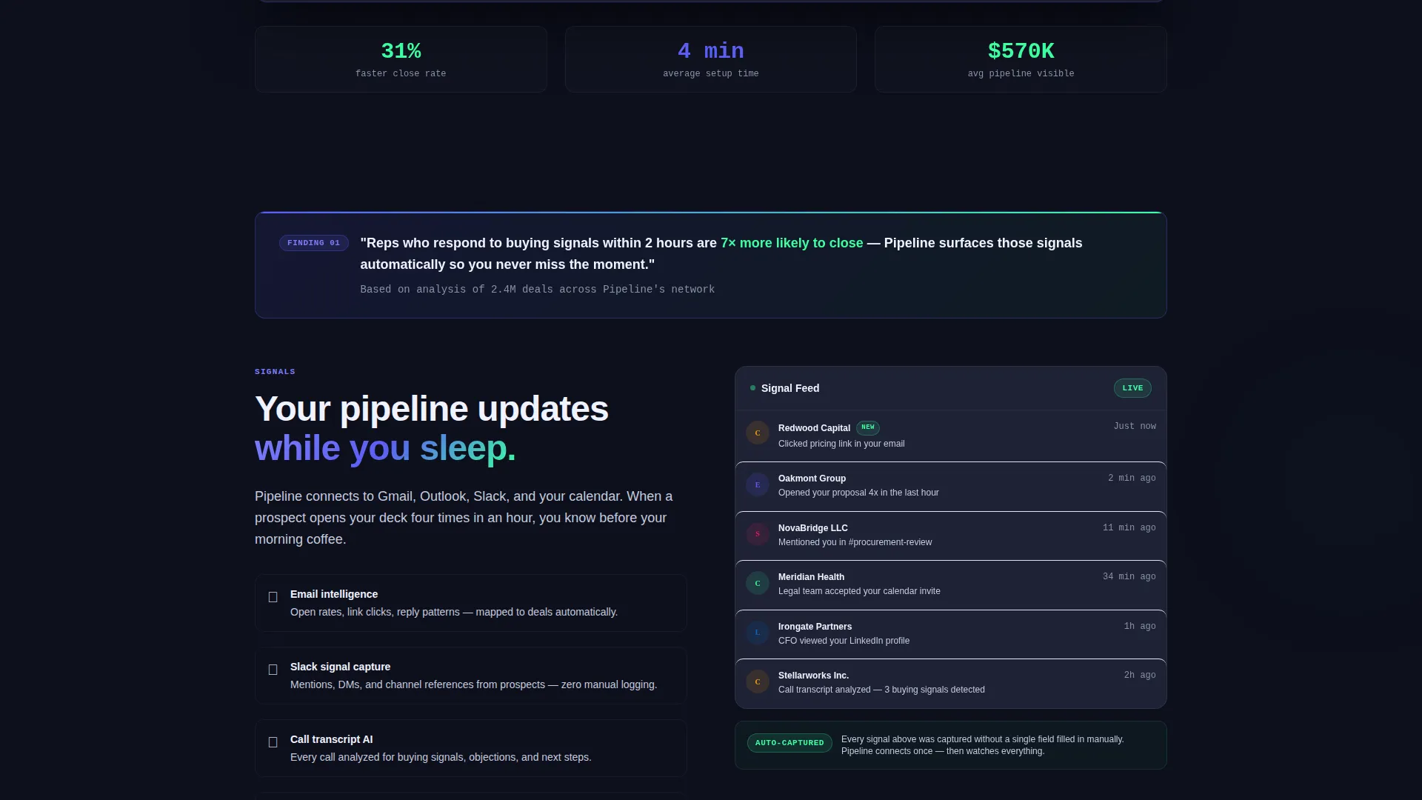The image size is (1422, 800).
Task: Click the Email intelligence feature icon
Action: 273,597
